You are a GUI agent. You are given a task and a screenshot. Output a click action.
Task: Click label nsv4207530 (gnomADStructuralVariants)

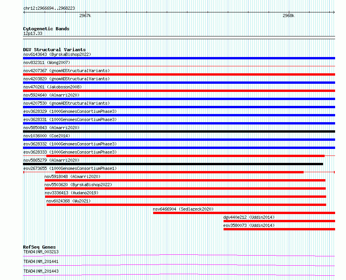[66, 103]
